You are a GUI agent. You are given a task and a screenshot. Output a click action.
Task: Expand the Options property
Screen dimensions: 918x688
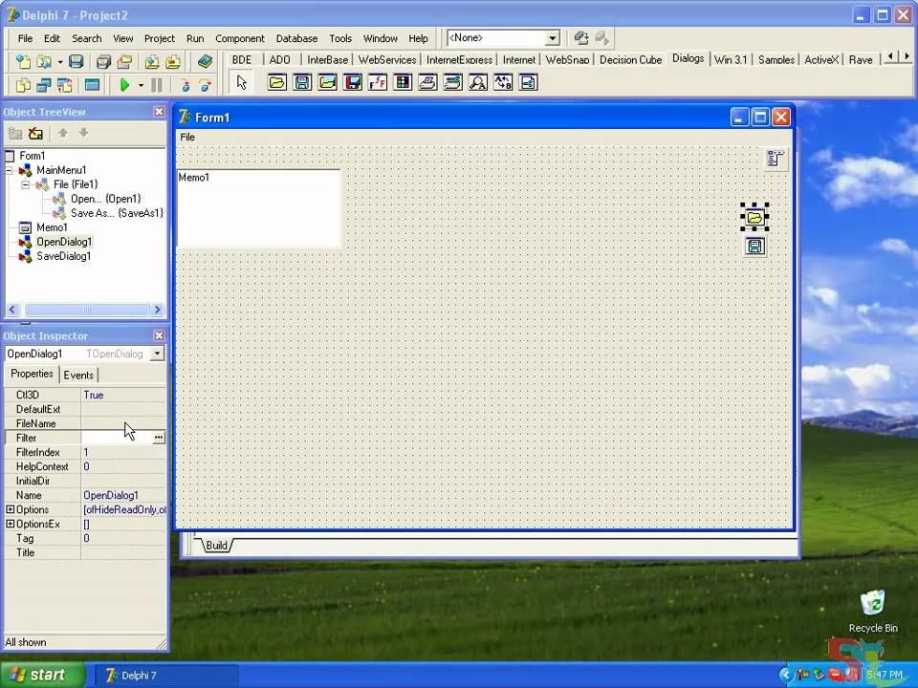click(x=10, y=509)
